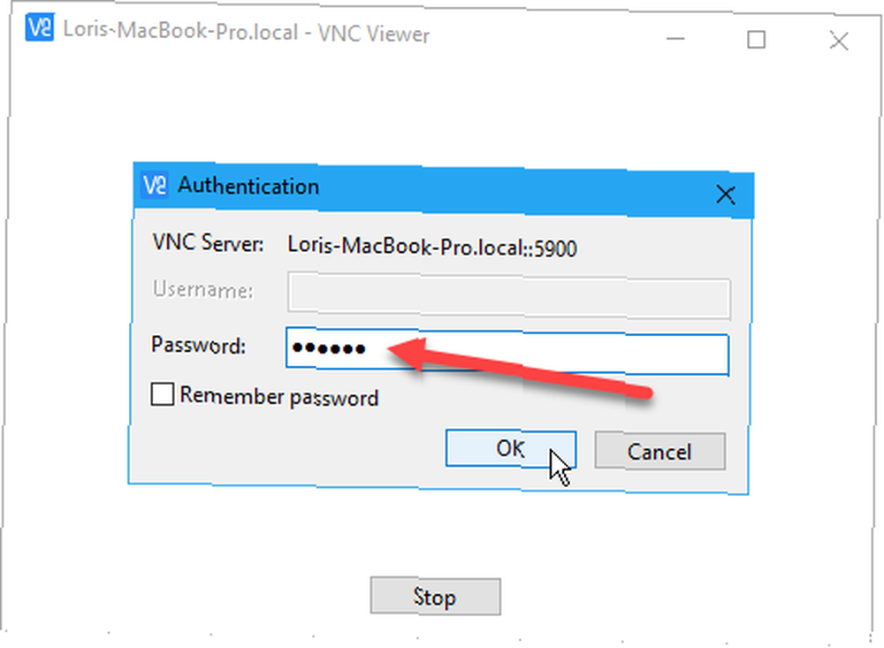Minimize the VNC Viewer window
This screenshot has width=884, height=648.
[x=674, y=39]
